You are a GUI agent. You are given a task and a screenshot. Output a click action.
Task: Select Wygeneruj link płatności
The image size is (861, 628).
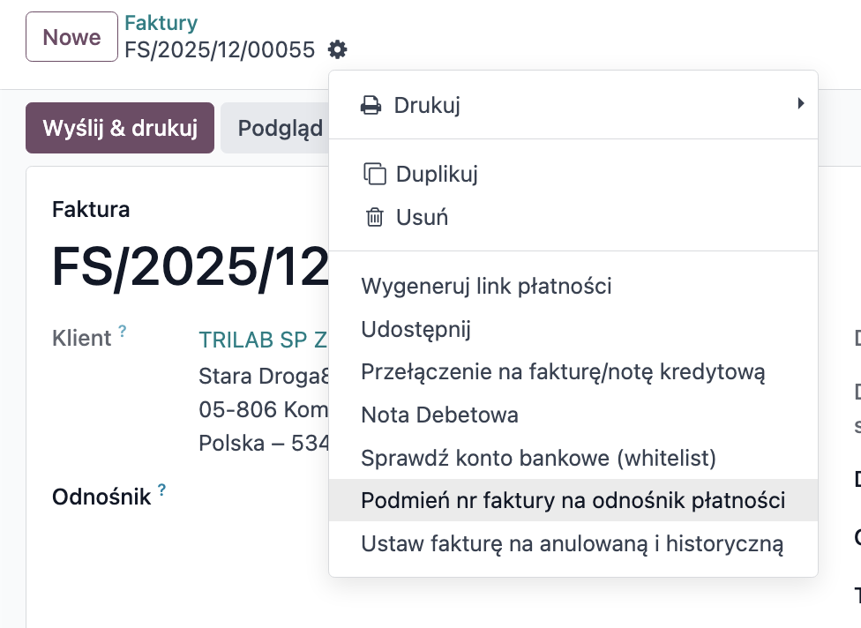tap(486, 286)
